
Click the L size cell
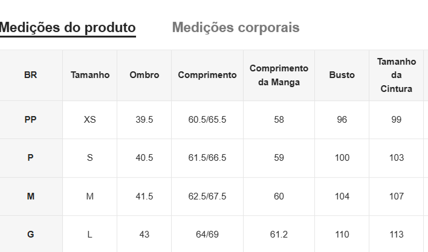coord(90,234)
